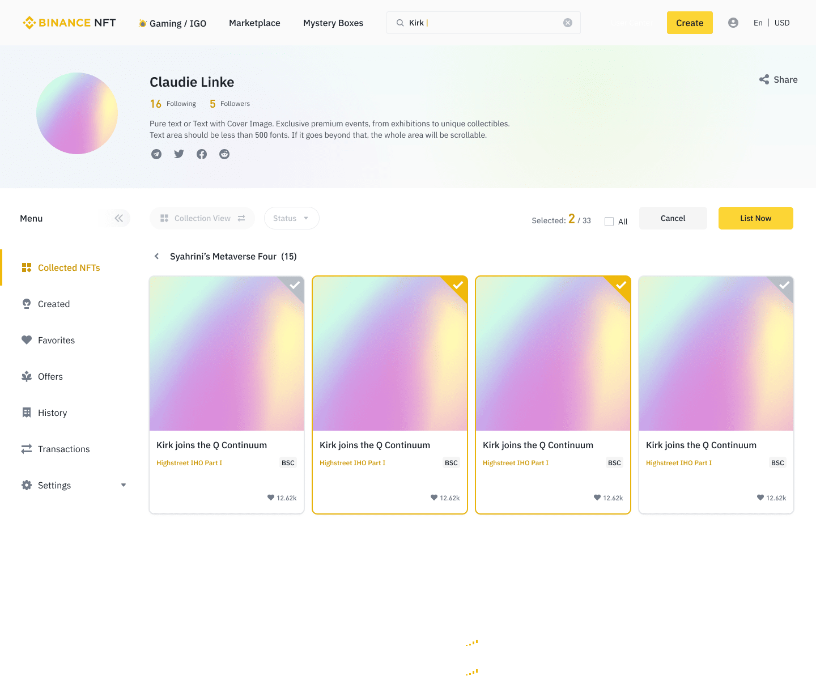
Task: Go back using the arrow beside Syahrini's Metaverse Four
Action: 157,256
